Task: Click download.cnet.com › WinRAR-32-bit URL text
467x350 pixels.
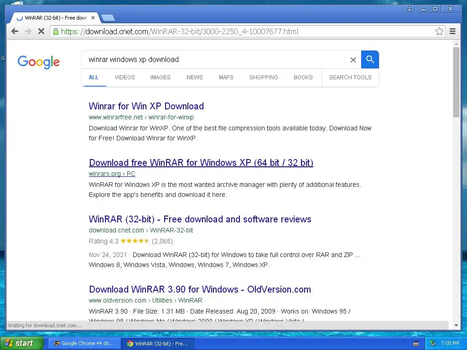Action: 141,230
